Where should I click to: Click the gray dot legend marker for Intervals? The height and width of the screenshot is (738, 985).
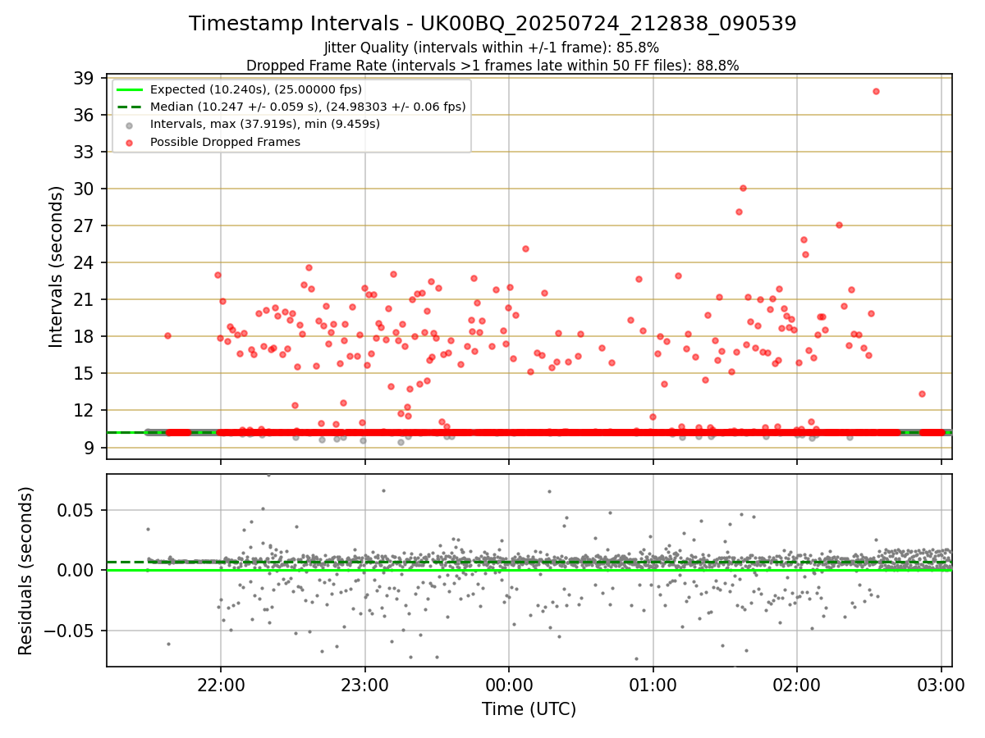130,125
